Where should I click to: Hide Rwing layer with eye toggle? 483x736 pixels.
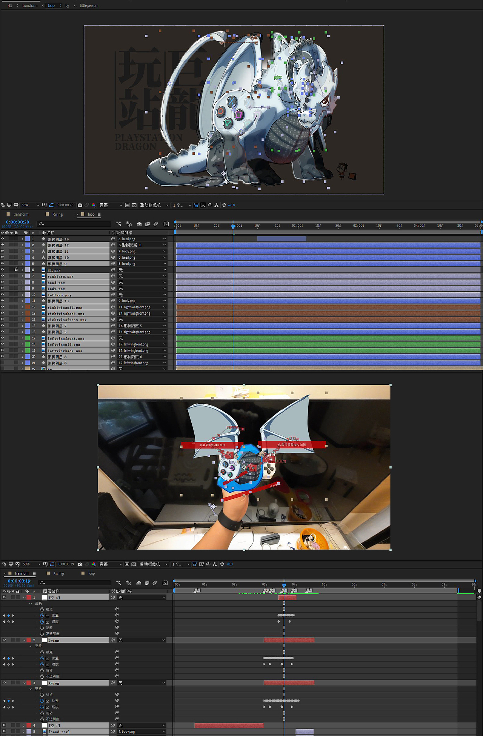click(4, 683)
